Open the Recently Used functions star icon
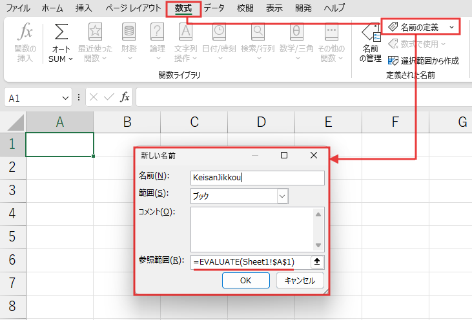Screen dimensions: 472x320 [x=95, y=32]
